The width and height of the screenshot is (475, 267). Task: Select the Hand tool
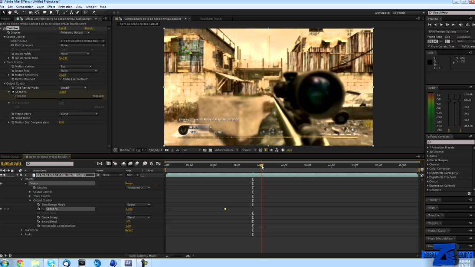tap(10, 12)
